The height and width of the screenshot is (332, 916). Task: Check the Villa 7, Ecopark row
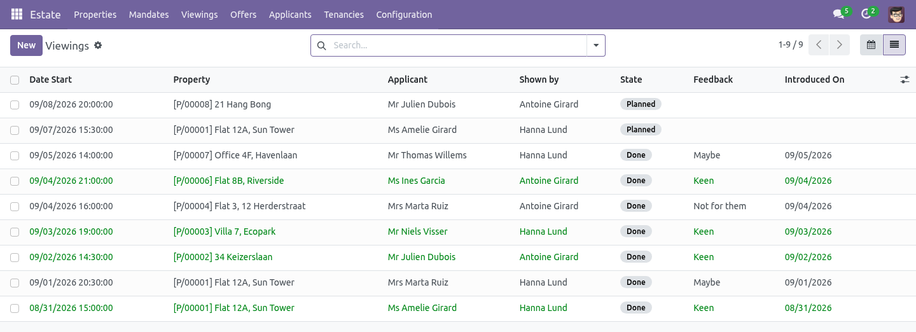coord(15,232)
